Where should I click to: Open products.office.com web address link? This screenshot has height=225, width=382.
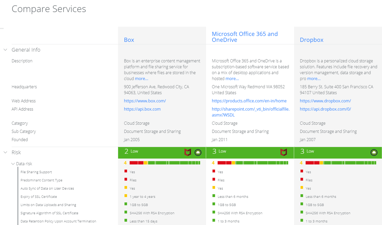(x=249, y=101)
